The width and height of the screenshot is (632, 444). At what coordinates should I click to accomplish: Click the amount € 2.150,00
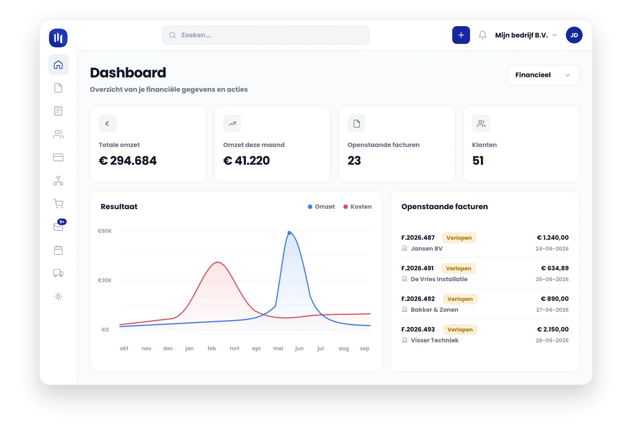[553, 329]
